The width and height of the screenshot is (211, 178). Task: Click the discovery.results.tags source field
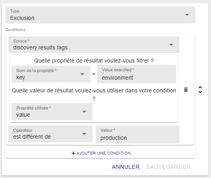click(x=94, y=45)
